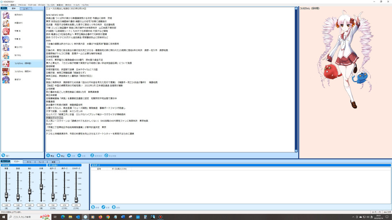Switch to the 標準 voice preset tab
The image size is (392, 220).
(x=14, y=9)
